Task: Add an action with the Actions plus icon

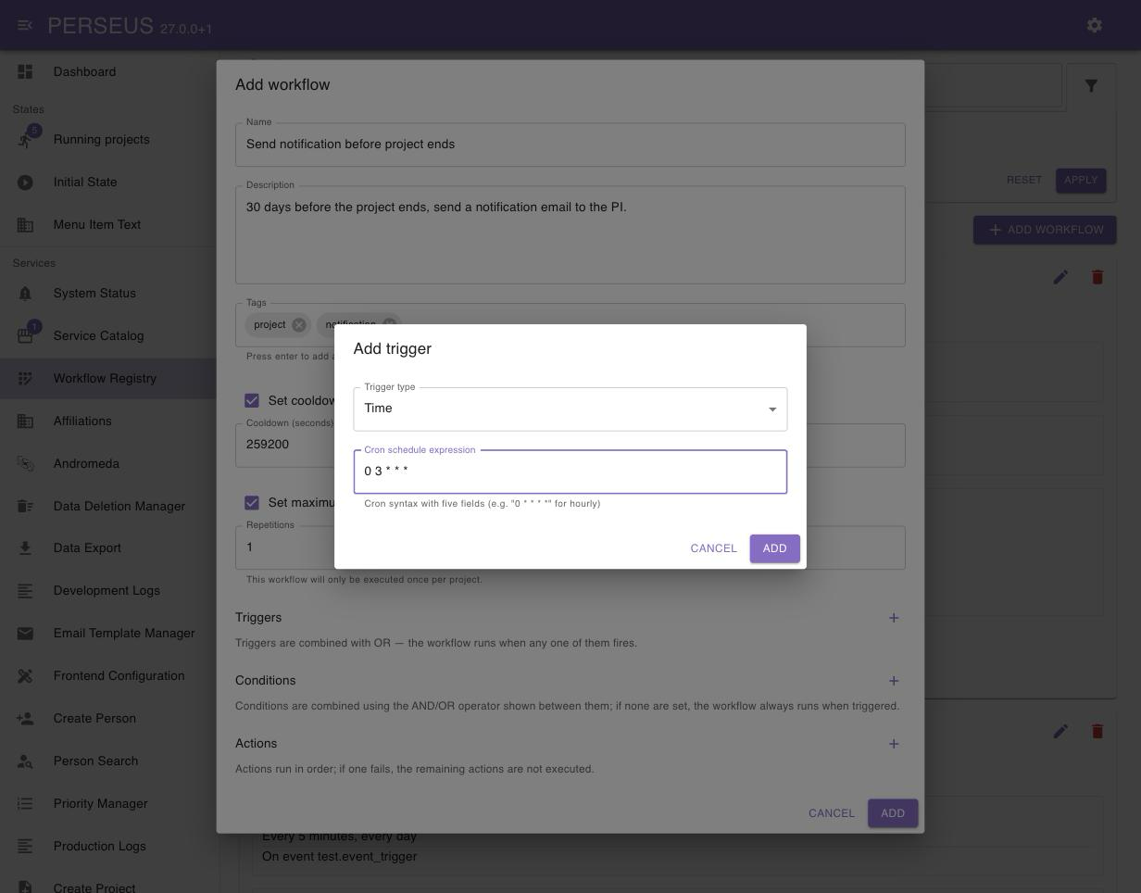Action: click(894, 744)
